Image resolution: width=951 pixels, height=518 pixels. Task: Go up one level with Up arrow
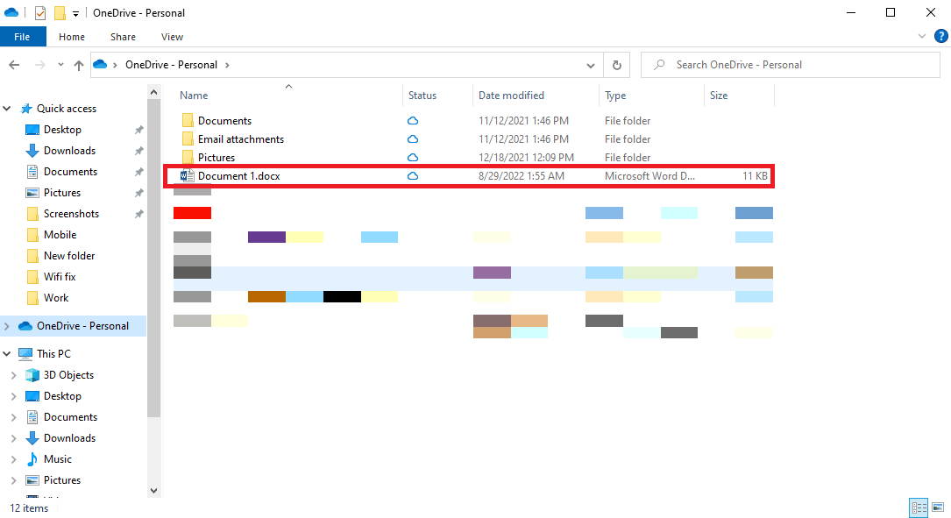(79, 65)
